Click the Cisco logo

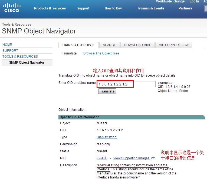(x=12, y=8)
